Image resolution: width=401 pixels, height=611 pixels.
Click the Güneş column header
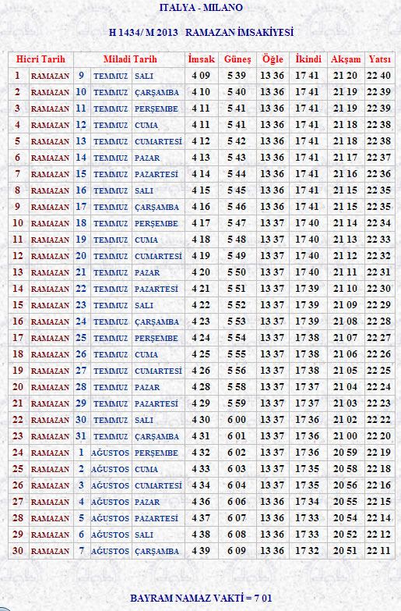point(237,59)
